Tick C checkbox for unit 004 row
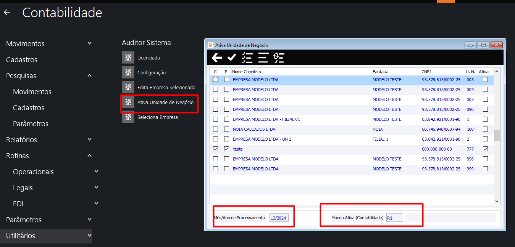Screen dimensions: 515x247 tap(216, 90)
